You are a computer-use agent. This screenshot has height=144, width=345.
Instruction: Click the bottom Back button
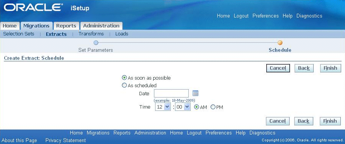[304, 121]
